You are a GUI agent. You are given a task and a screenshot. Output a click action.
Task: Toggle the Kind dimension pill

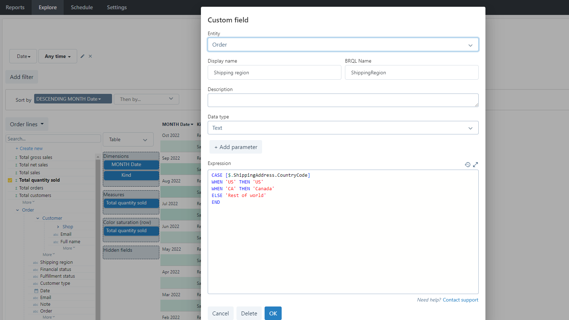point(131,175)
